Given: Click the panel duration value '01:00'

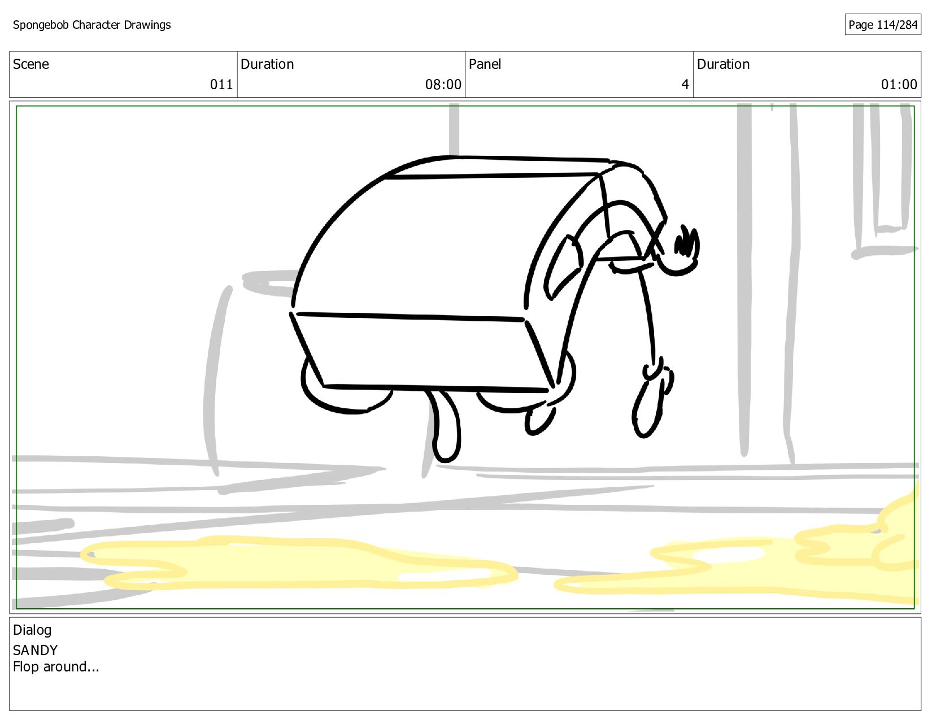Looking at the screenshot, I should pyautogui.click(x=899, y=85).
